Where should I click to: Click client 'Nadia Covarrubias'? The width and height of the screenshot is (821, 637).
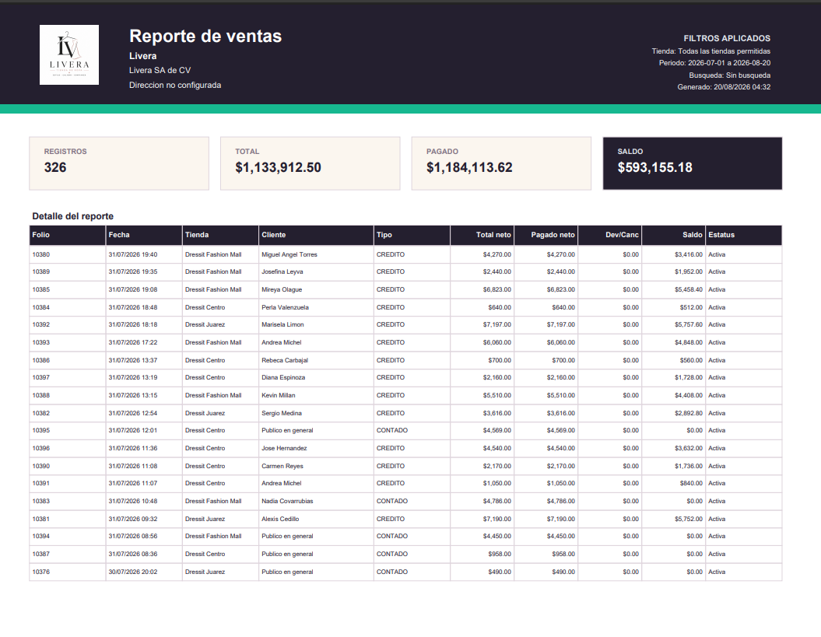pyautogui.click(x=287, y=501)
